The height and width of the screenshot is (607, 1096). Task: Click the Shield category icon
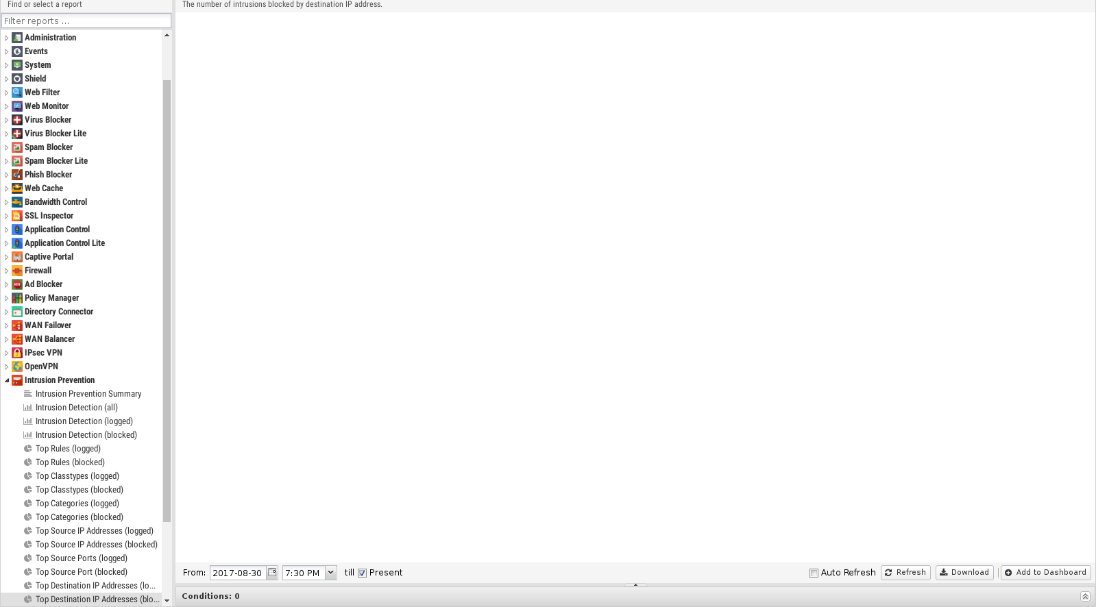[17, 79]
